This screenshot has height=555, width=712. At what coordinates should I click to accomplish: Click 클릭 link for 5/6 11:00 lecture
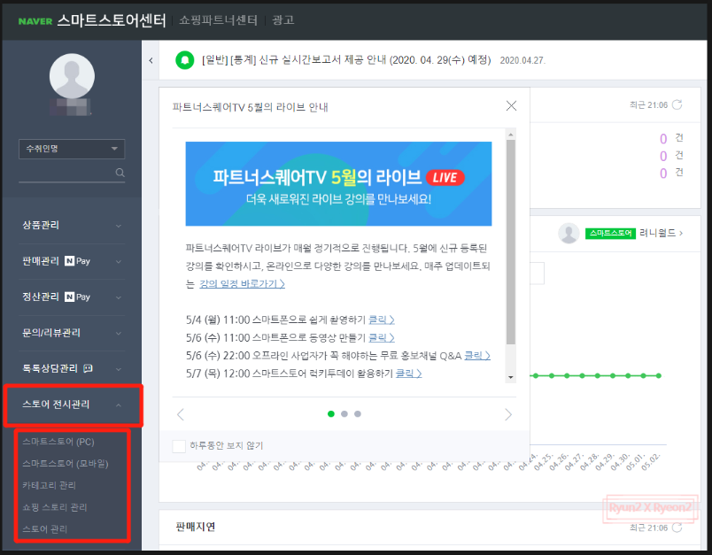tap(382, 337)
